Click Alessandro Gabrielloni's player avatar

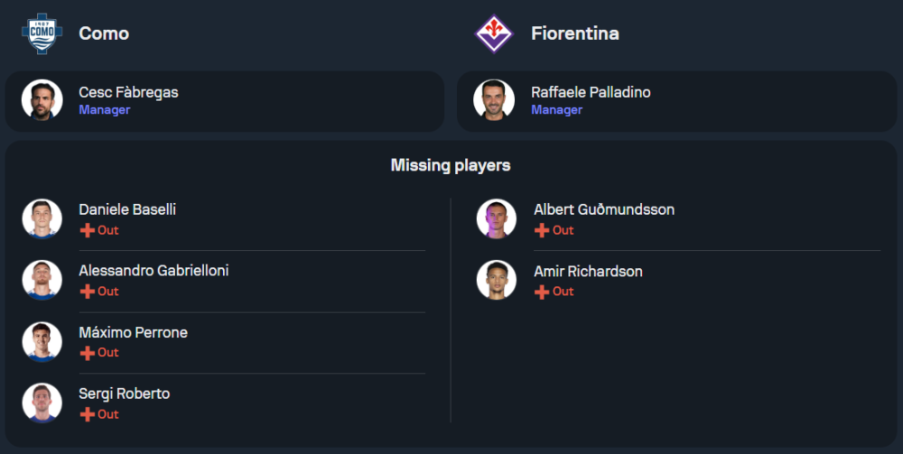(42, 280)
